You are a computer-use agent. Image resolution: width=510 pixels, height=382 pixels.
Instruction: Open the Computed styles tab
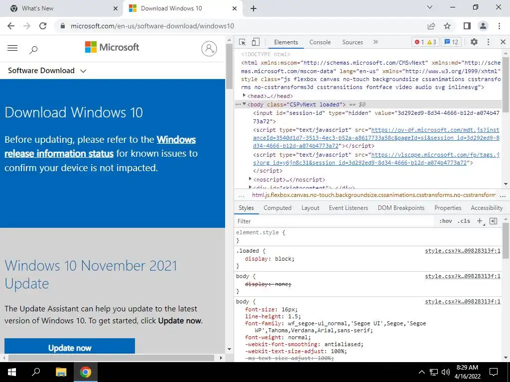277,208
